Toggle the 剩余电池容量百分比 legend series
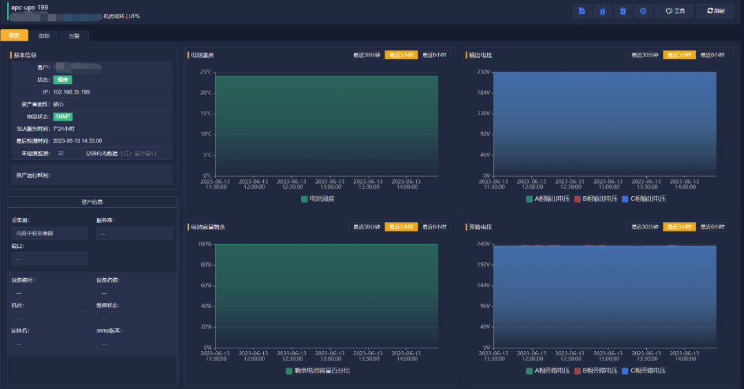Screen dimensions: 744x389 [318, 370]
